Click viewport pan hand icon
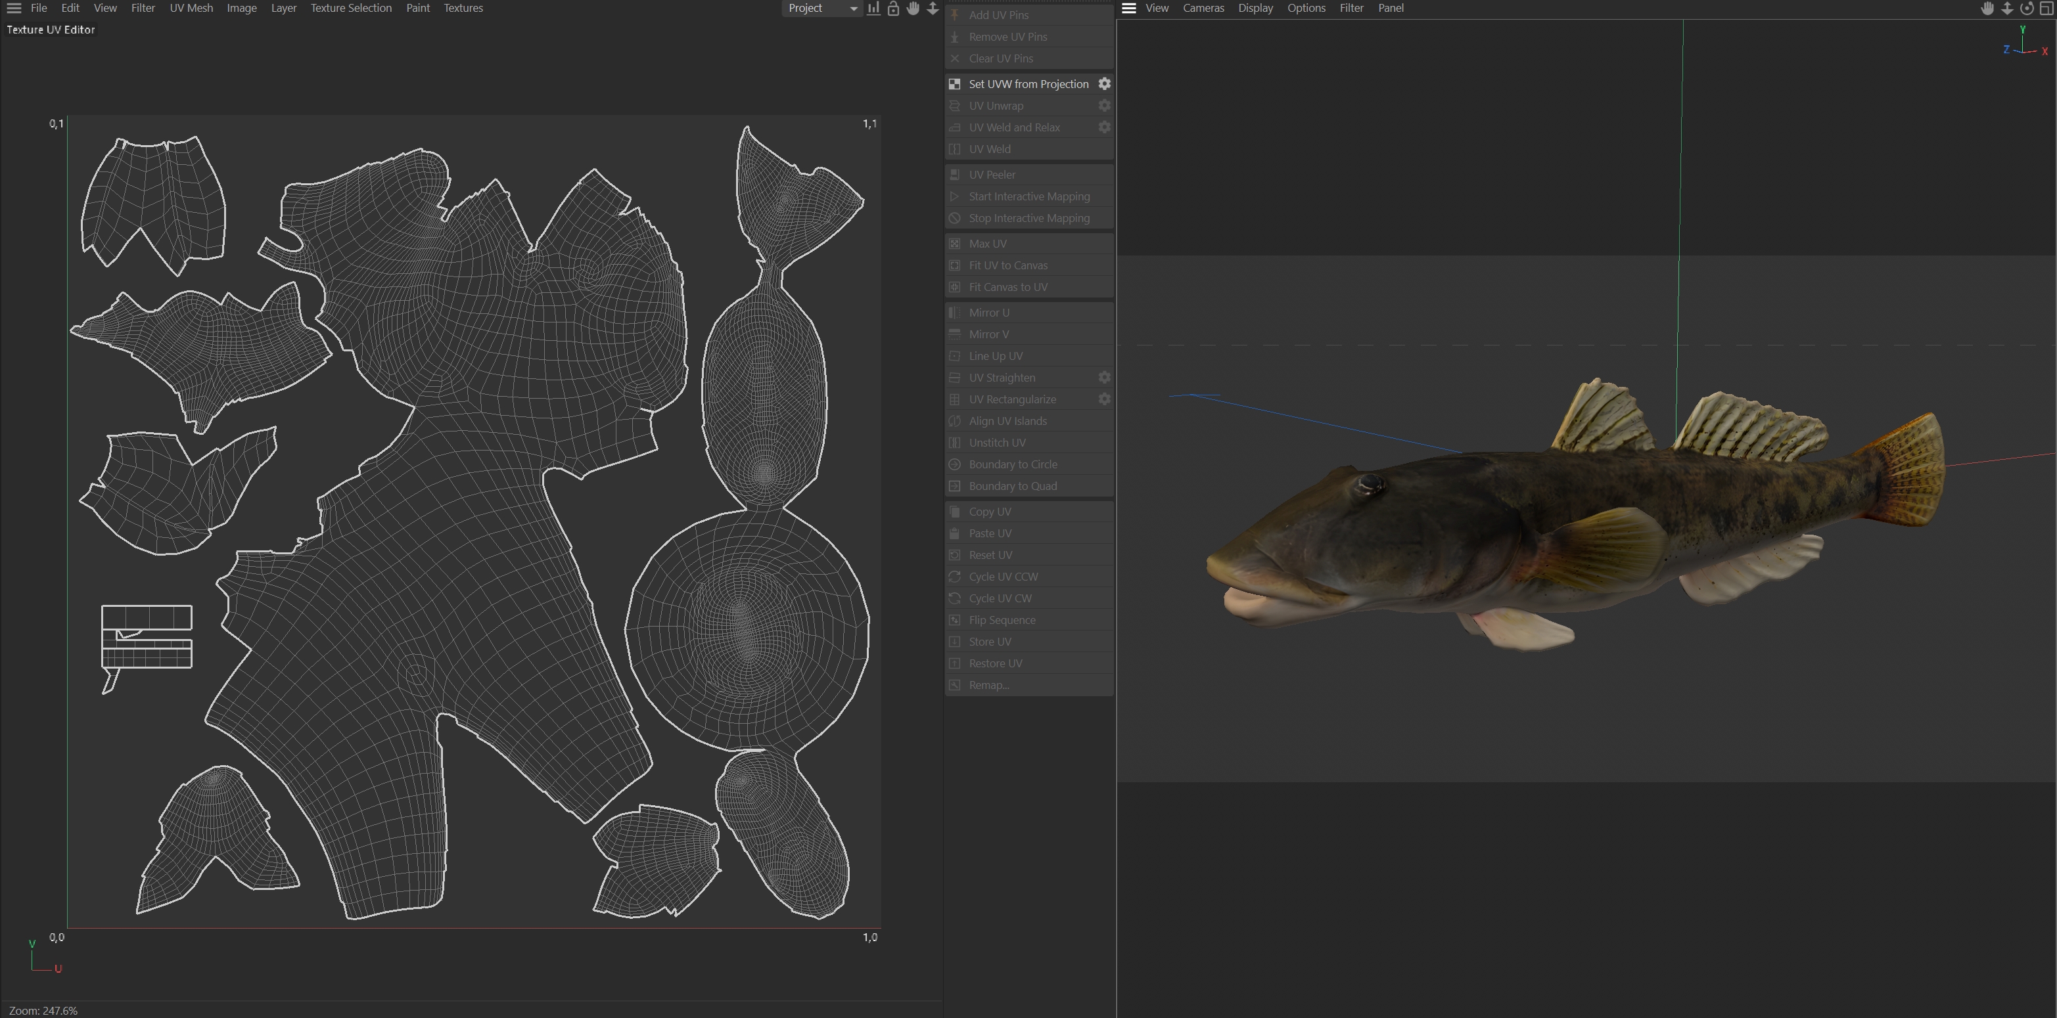This screenshot has height=1018, width=2057. 1987,8
